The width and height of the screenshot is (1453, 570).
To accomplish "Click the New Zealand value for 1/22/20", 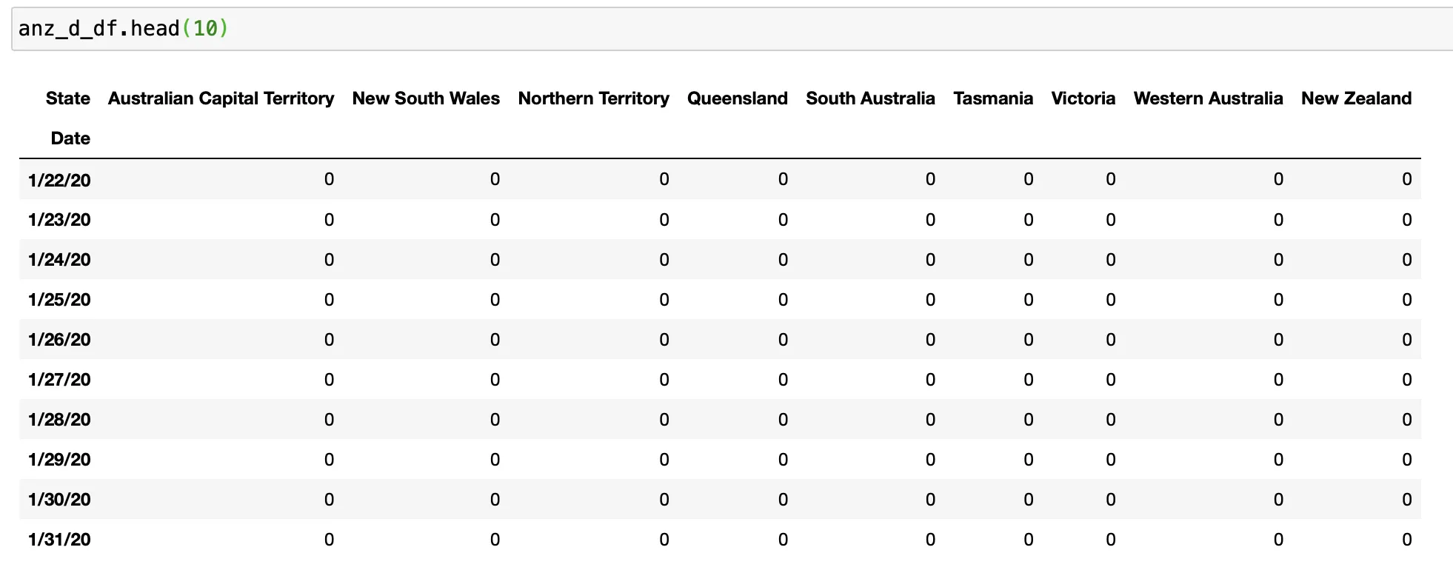I will 1406,179.
